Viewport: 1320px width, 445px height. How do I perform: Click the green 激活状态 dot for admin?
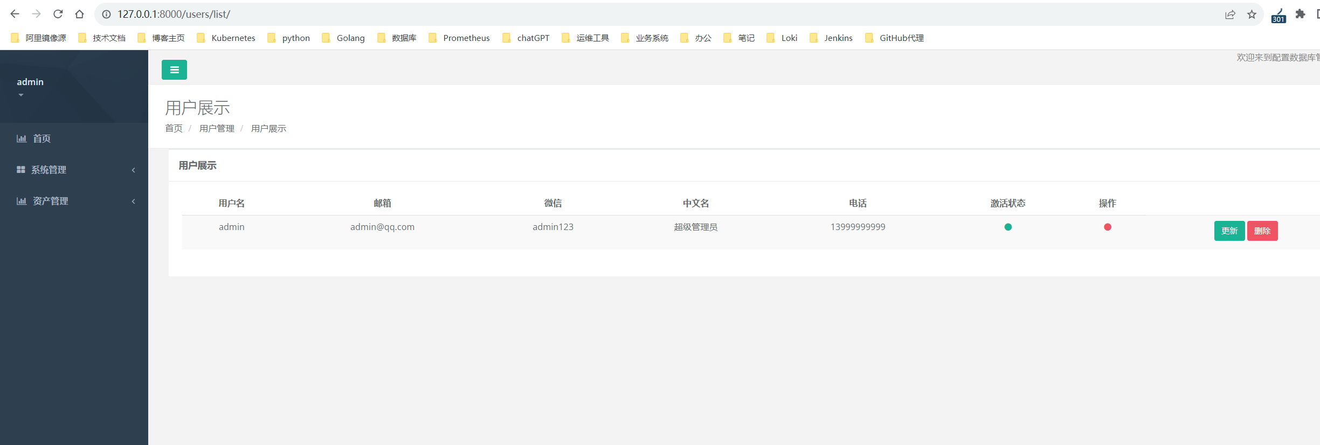(x=1008, y=227)
